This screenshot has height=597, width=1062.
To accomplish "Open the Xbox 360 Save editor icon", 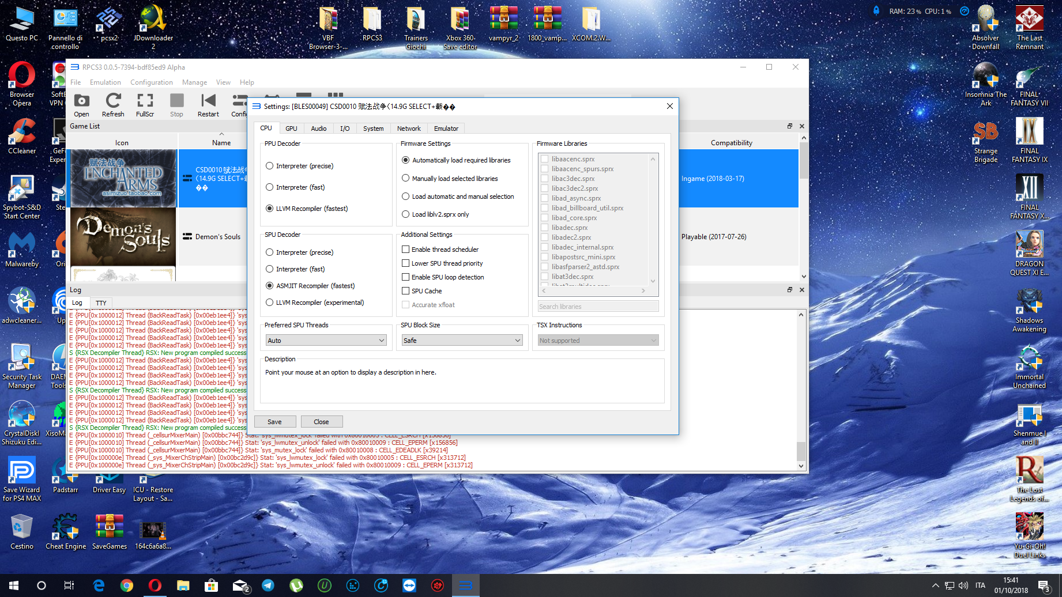I will 460,28.
